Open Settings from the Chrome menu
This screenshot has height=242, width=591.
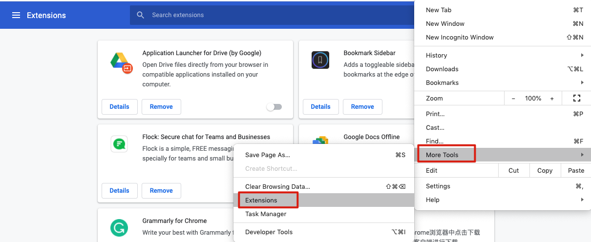[503, 186]
